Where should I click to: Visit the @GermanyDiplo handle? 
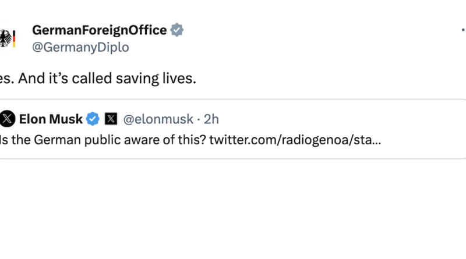coord(80,47)
